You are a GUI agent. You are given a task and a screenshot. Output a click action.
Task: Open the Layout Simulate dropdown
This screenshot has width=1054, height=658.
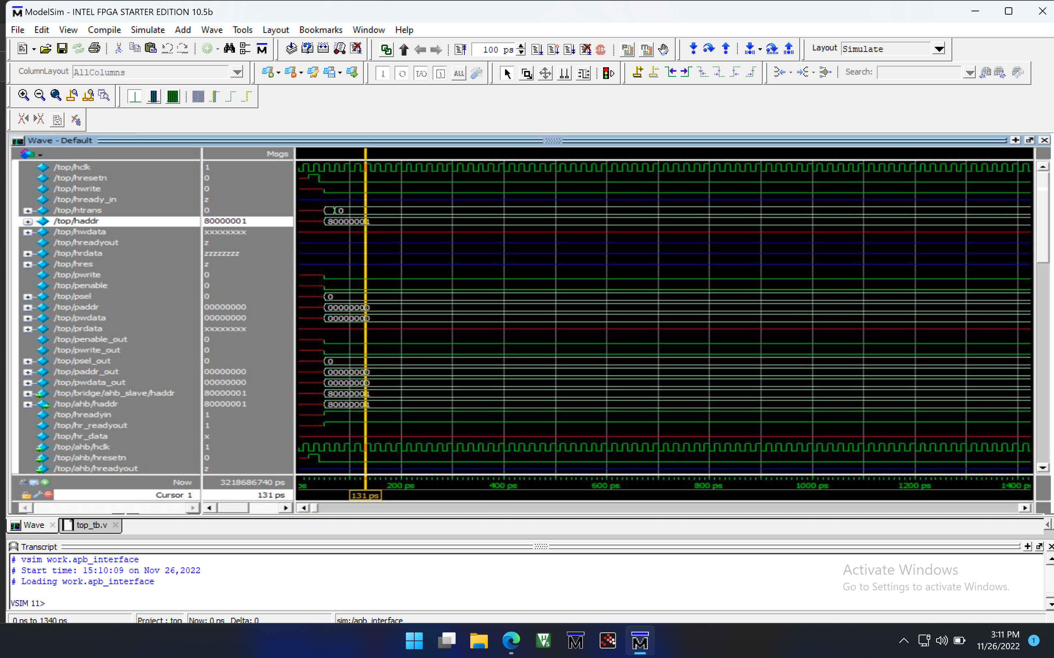(939, 48)
